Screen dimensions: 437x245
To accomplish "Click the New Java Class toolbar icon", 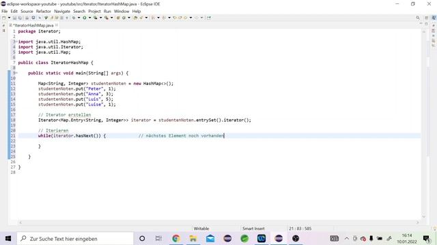I will 124,18.
